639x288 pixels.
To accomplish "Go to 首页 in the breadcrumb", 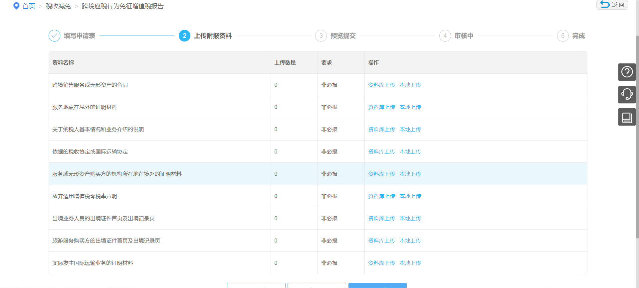I will [29, 6].
